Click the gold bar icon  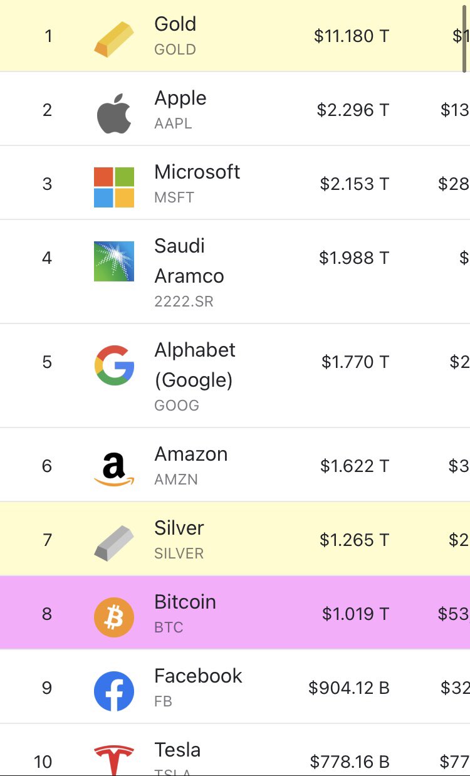[x=114, y=39]
